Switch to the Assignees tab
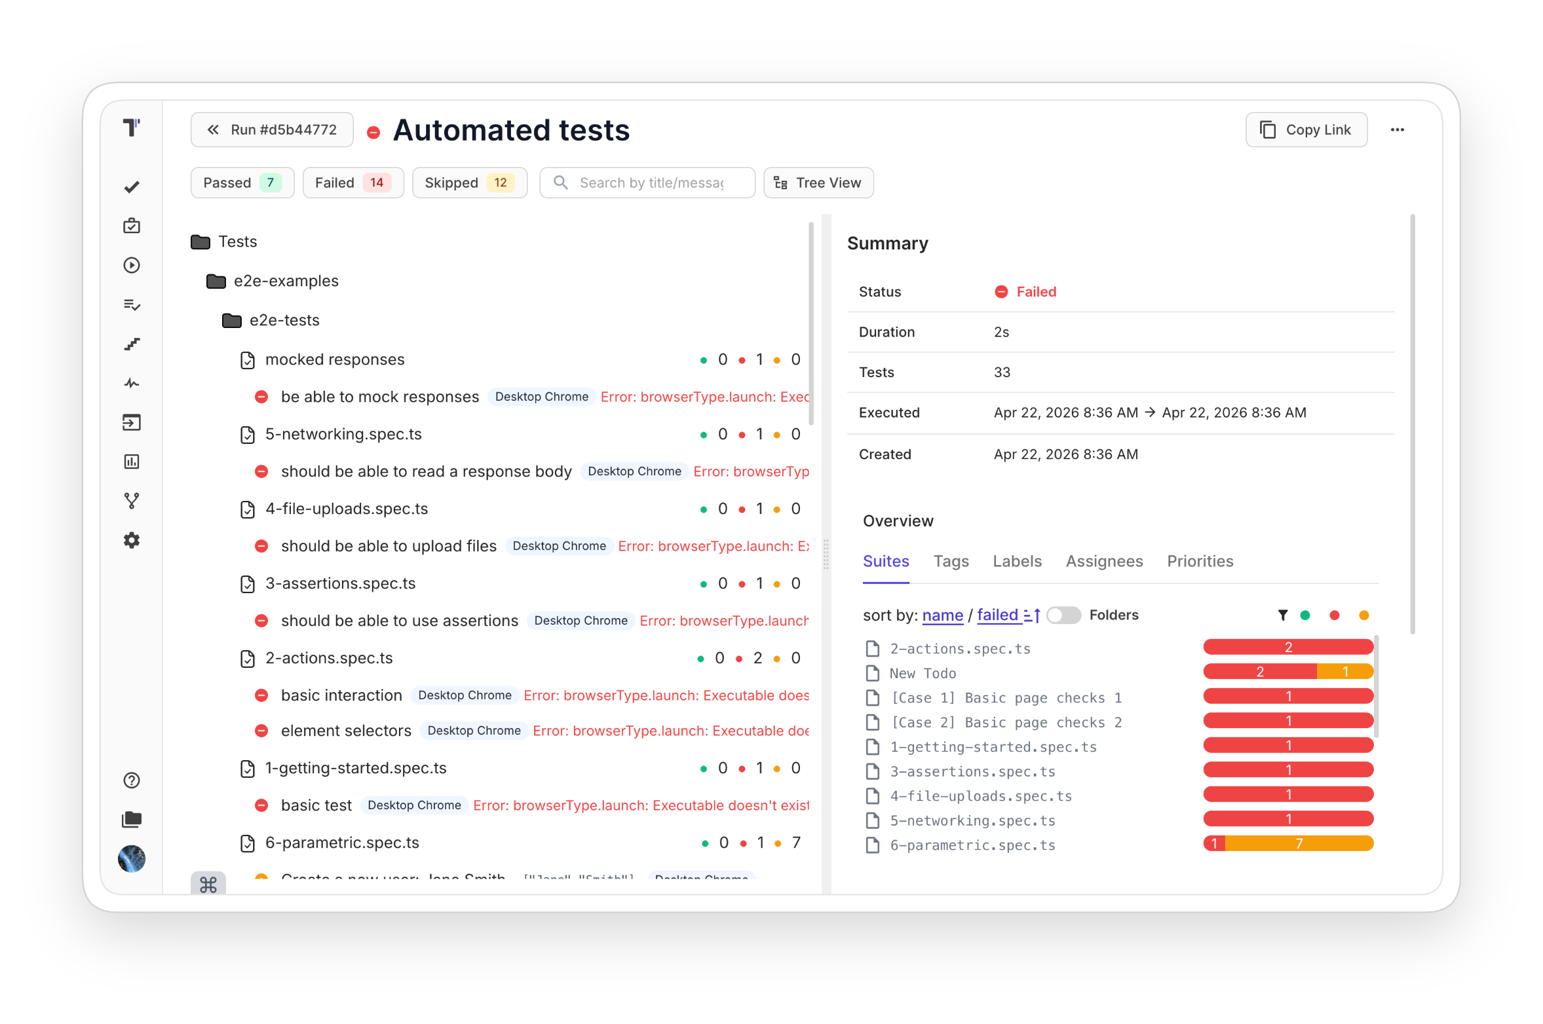 coord(1104,561)
